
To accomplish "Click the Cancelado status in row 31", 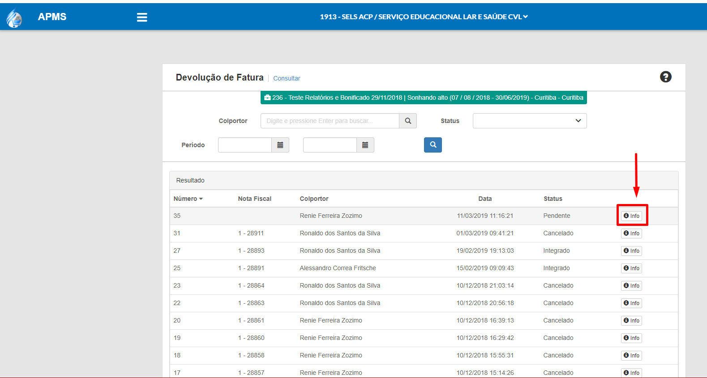I will pos(558,233).
